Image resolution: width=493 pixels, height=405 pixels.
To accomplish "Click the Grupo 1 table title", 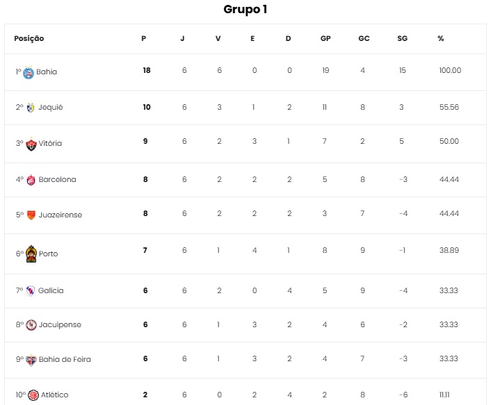I will [245, 10].
